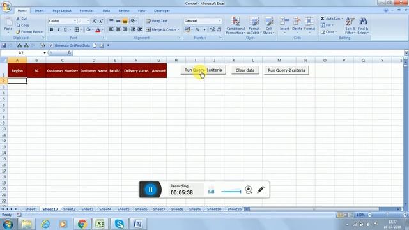Select the Format Painter brush
This screenshot has width=409, height=230.
18,32
